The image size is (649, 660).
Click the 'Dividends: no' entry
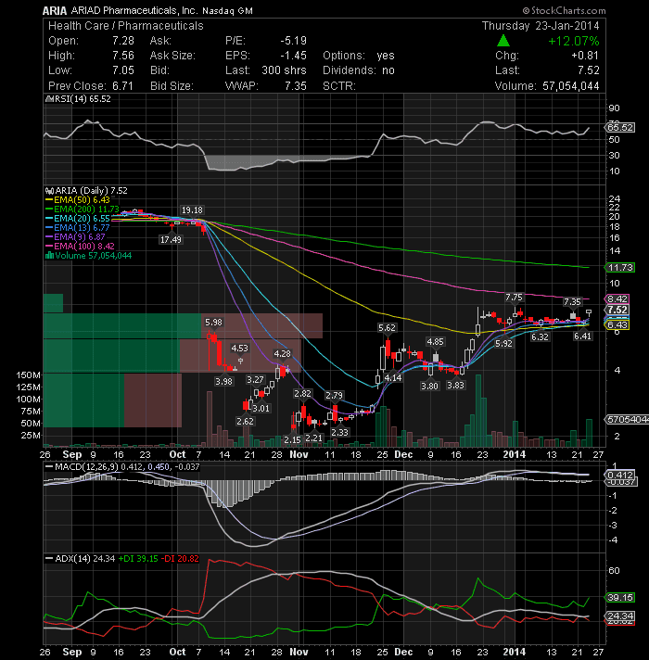click(x=359, y=70)
